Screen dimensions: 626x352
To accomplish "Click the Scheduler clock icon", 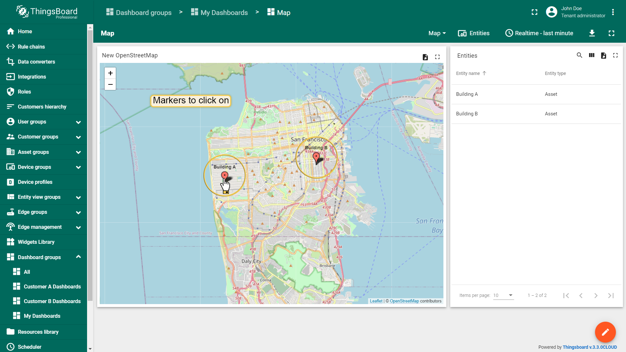I will pyautogui.click(x=10, y=347).
